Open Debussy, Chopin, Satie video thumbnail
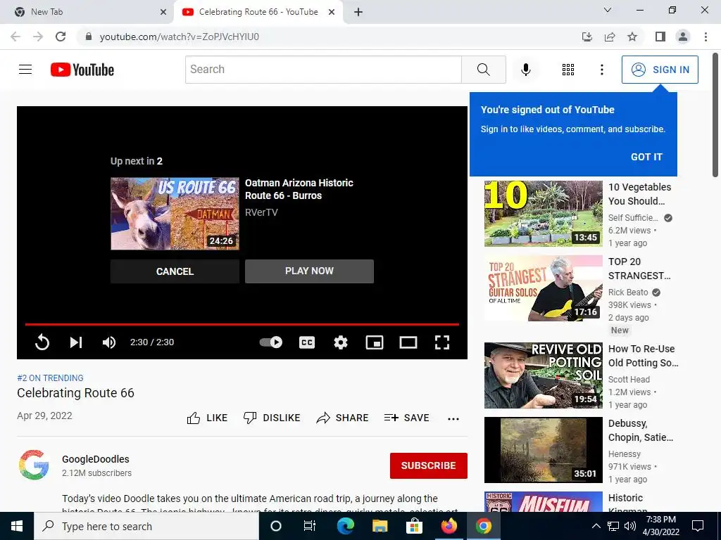This screenshot has width=721, height=540. pos(543,450)
